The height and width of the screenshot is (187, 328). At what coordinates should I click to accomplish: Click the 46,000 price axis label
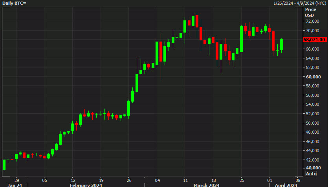coord(312,142)
